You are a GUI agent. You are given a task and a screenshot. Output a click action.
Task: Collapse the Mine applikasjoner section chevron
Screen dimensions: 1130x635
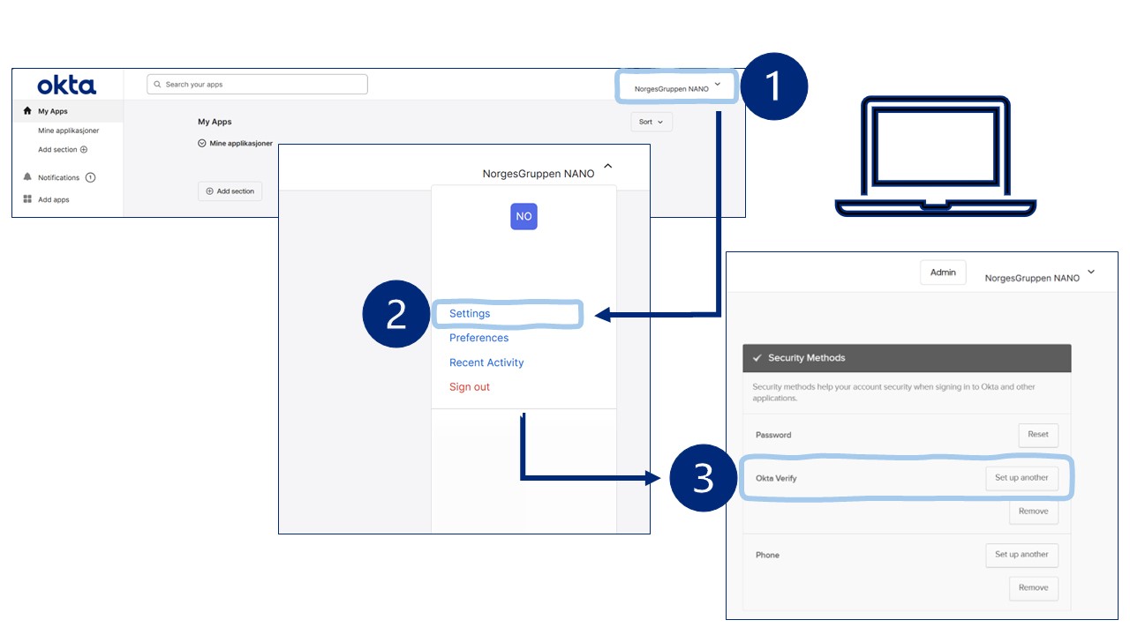[202, 143]
